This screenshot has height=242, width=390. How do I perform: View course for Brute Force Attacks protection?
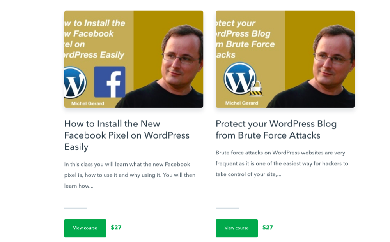(x=237, y=228)
